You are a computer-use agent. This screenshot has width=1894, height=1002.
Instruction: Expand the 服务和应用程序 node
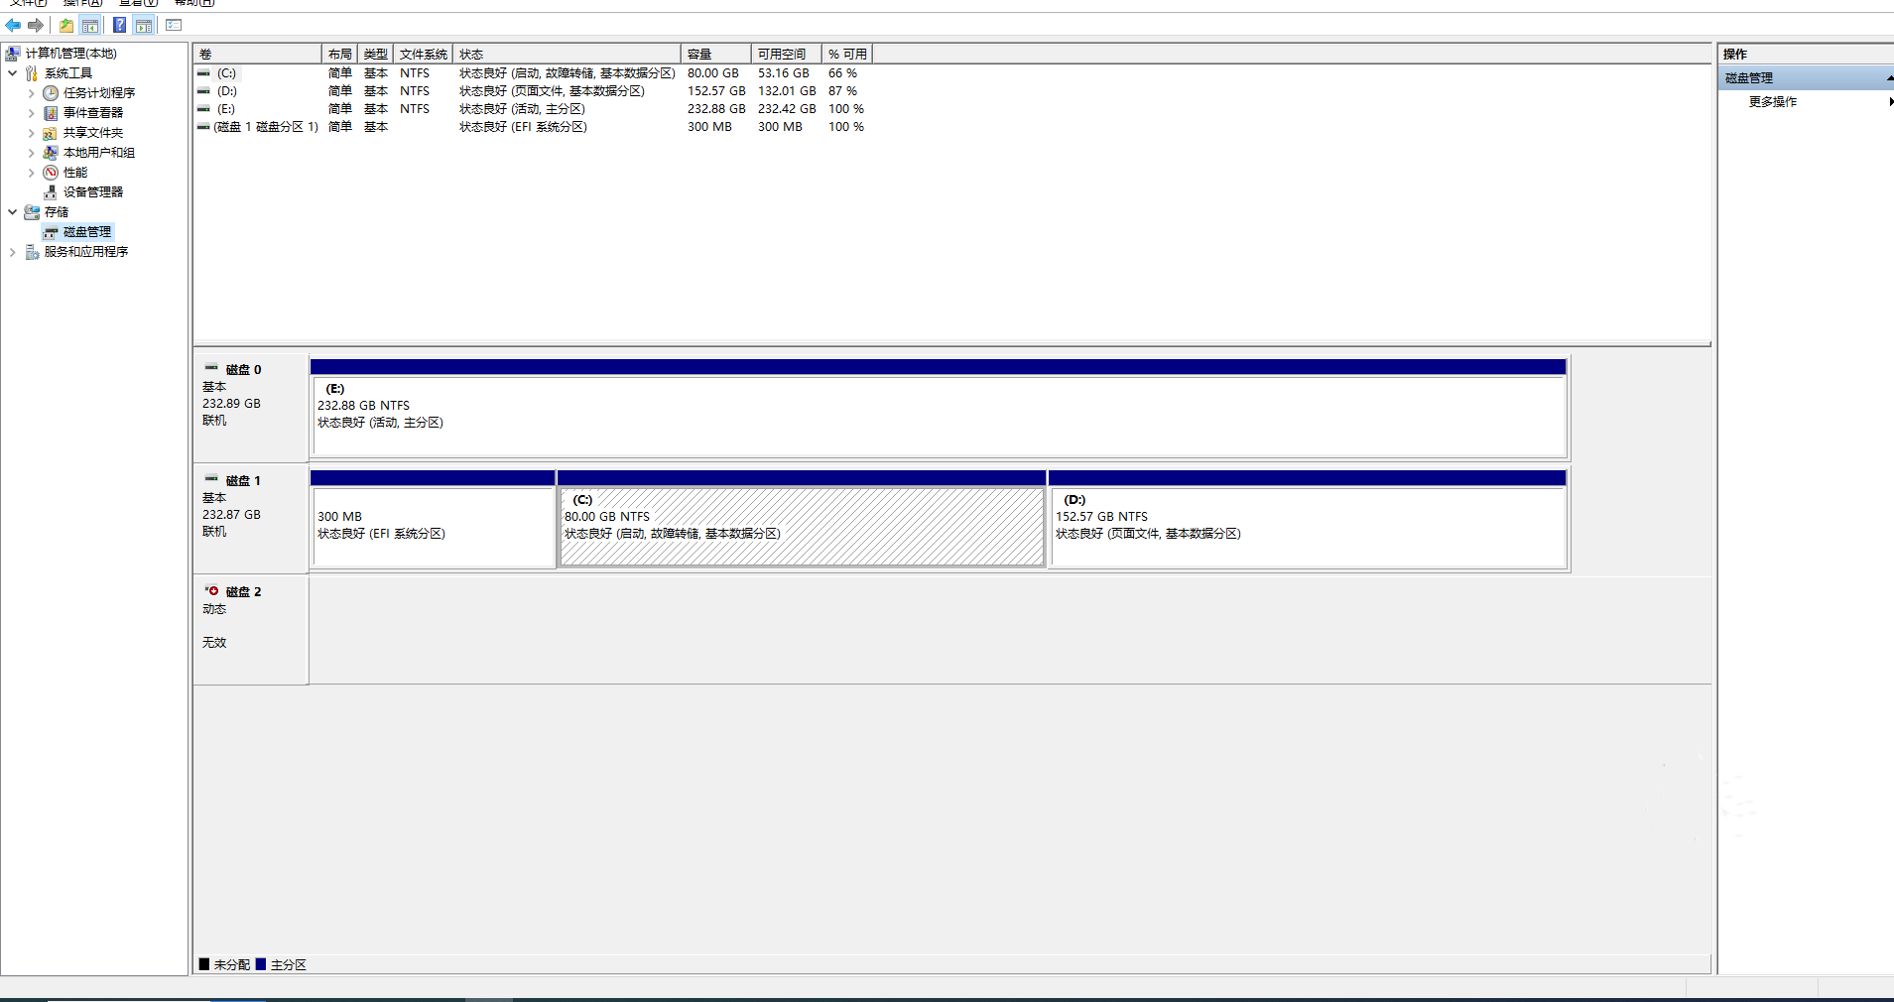pyautogui.click(x=12, y=252)
